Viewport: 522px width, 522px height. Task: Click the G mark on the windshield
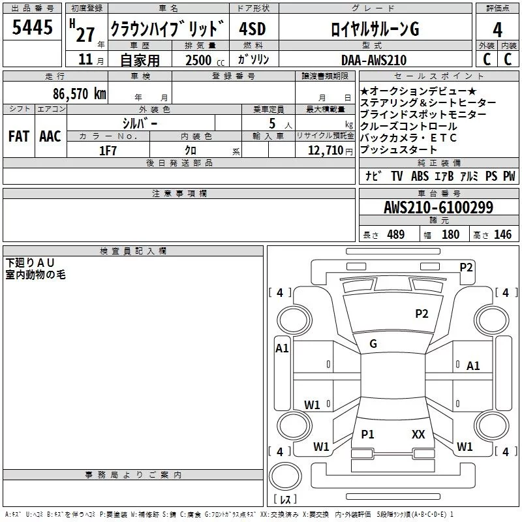pyautogui.click(x=373, y=343)
